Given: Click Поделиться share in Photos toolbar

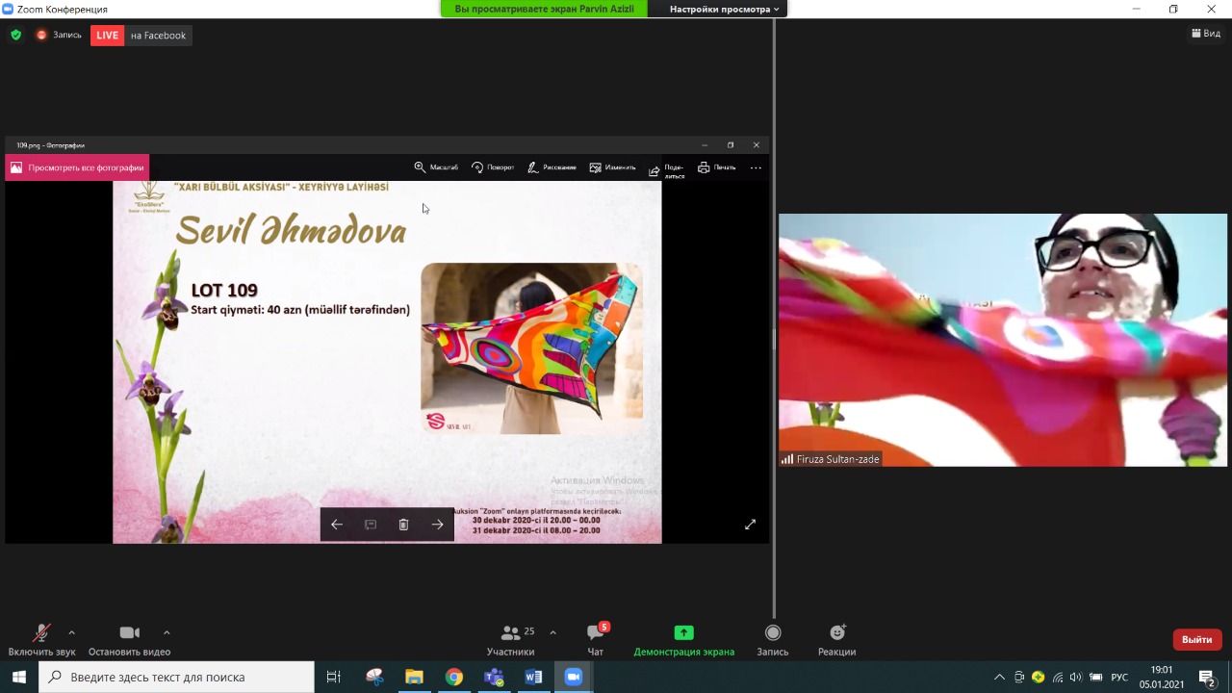Looking at the screenshot, I should [x=666, y=170].
